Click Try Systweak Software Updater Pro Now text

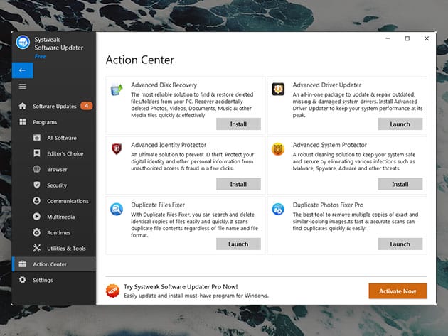coord(181,286)
